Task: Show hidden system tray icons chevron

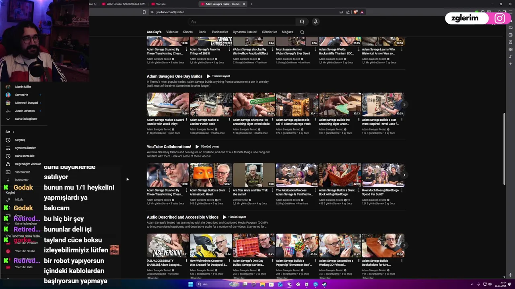Action: tap(472, 284)
